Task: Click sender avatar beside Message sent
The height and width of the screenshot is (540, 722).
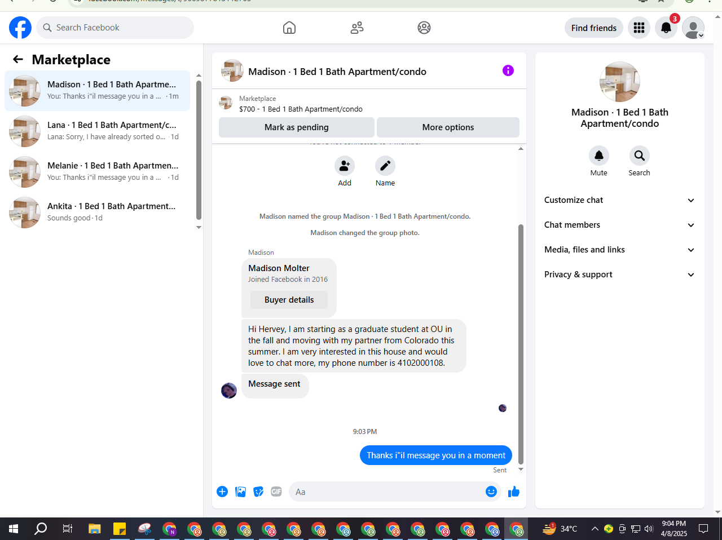Action: pos(229,391)
